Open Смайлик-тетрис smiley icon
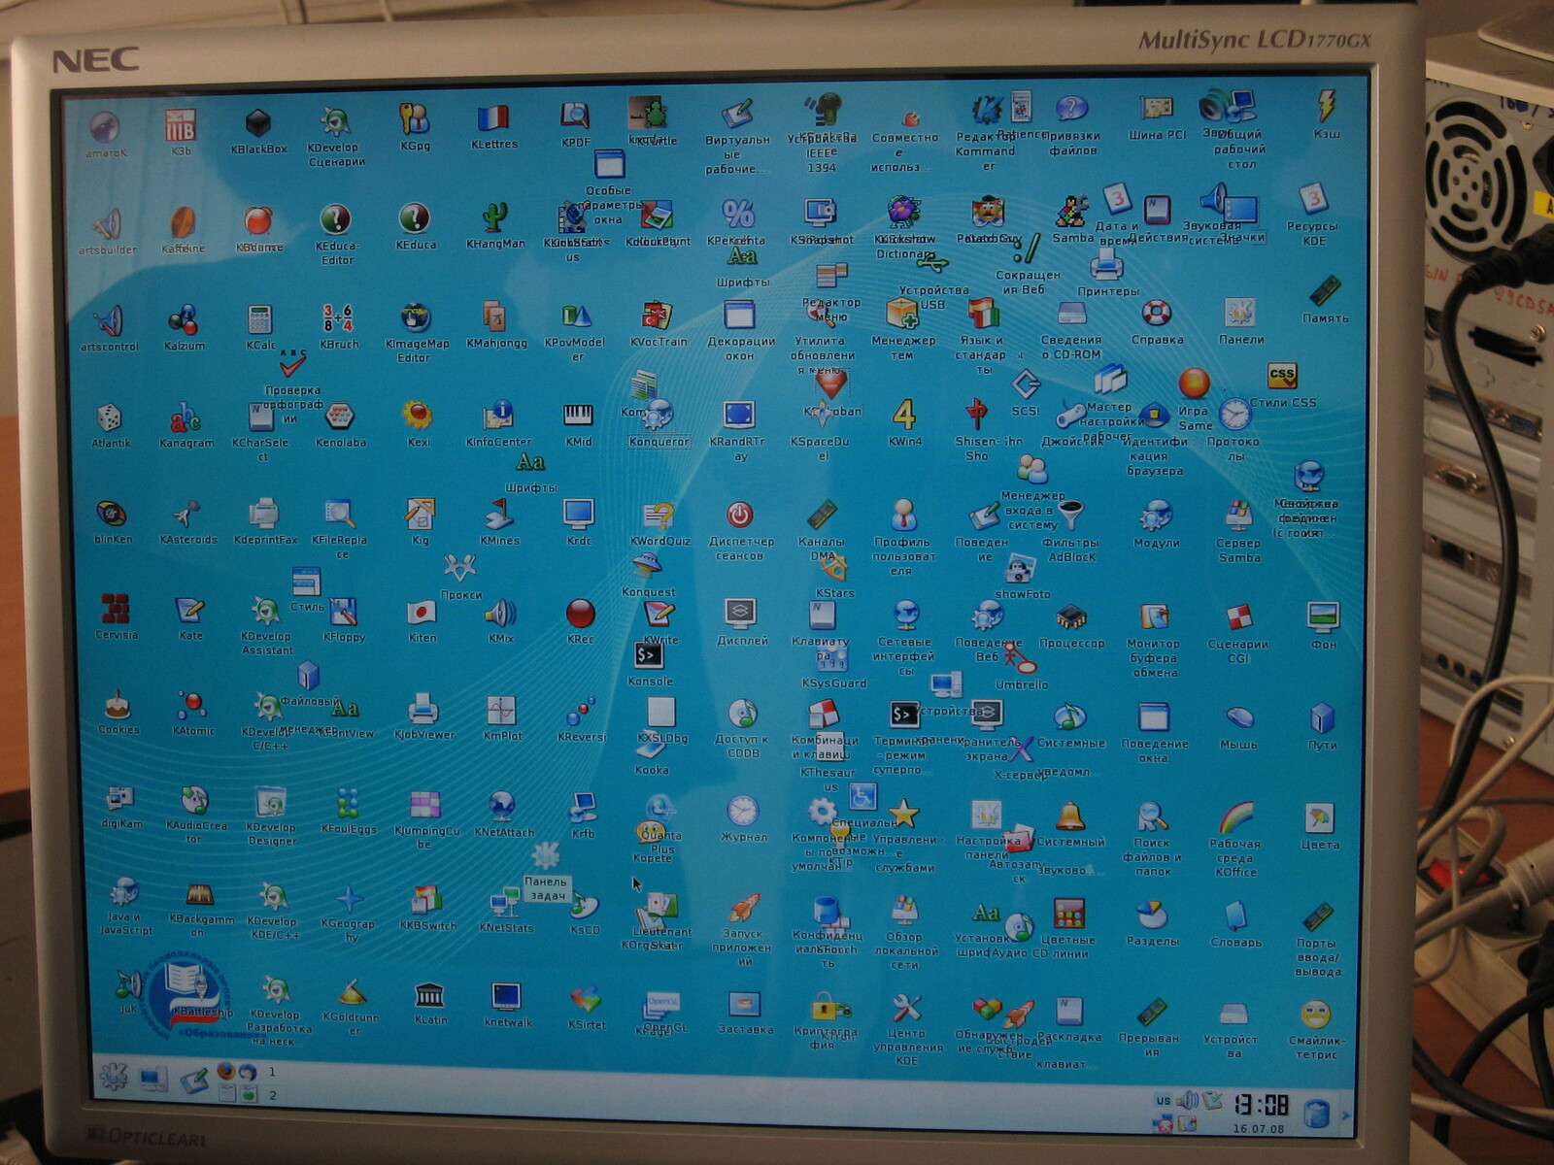Viewport: 1554px width, 1165px height. pos(1315,1015)
